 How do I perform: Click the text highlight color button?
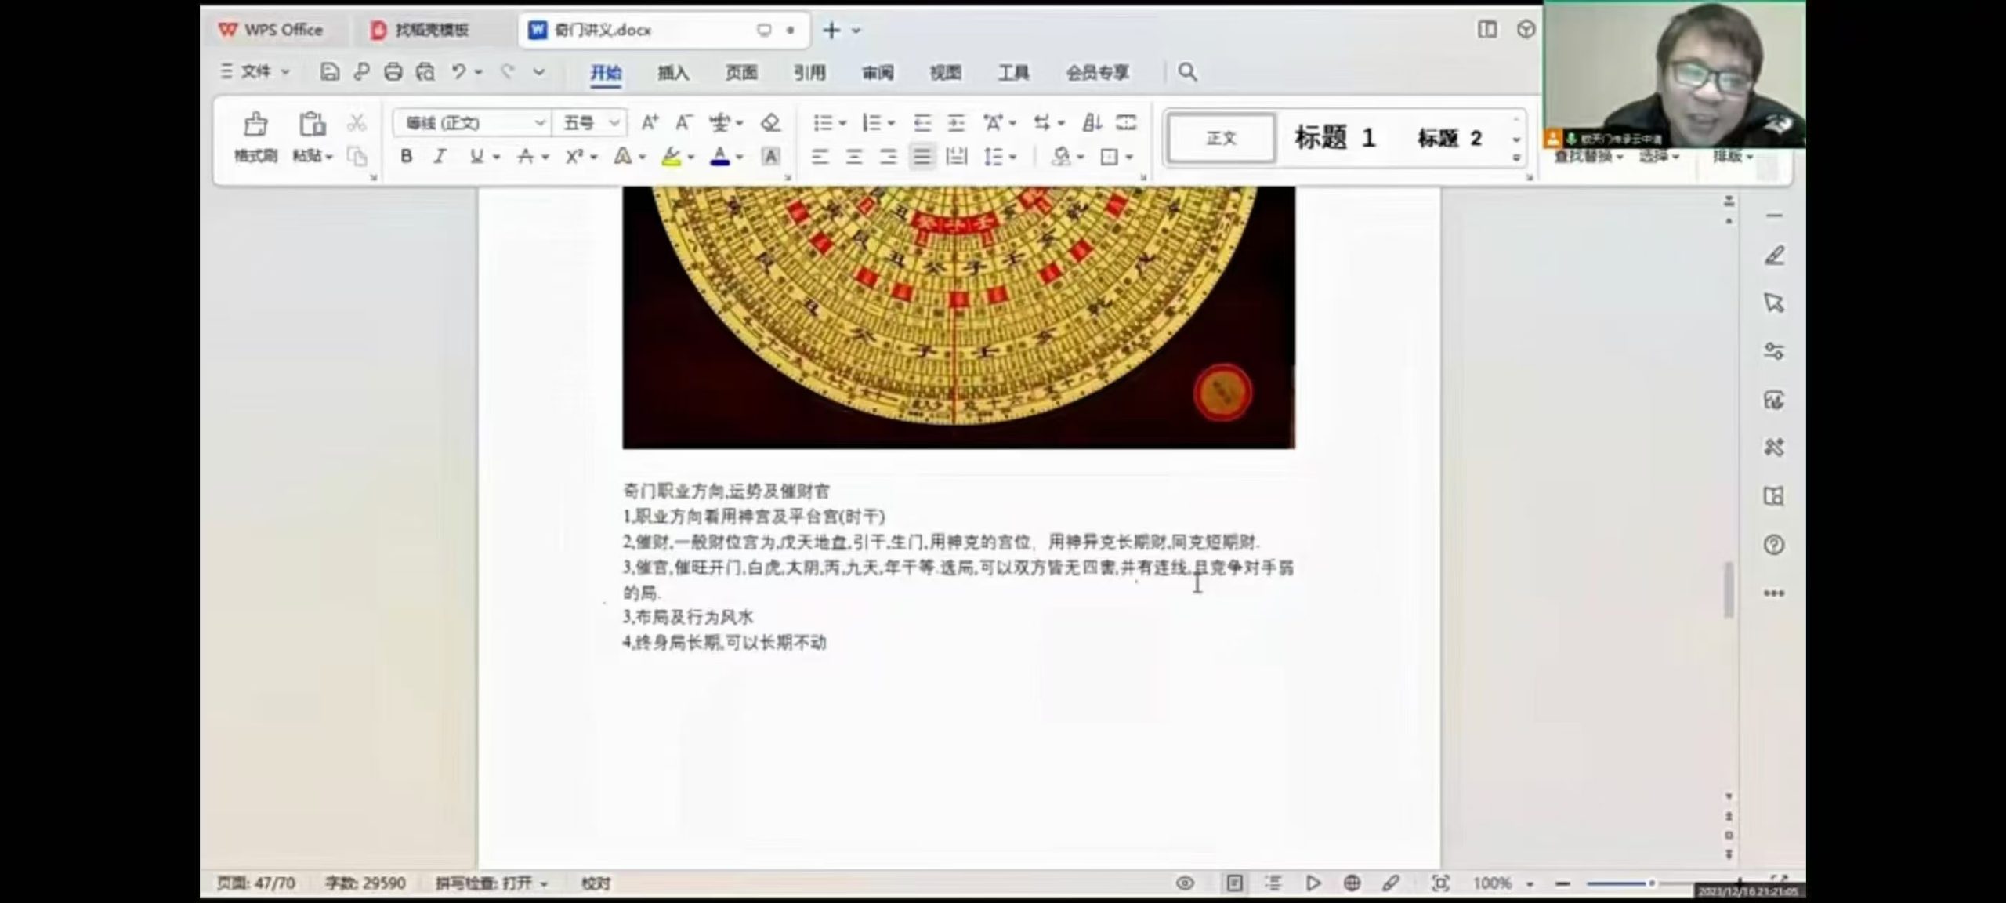(671, 156)
